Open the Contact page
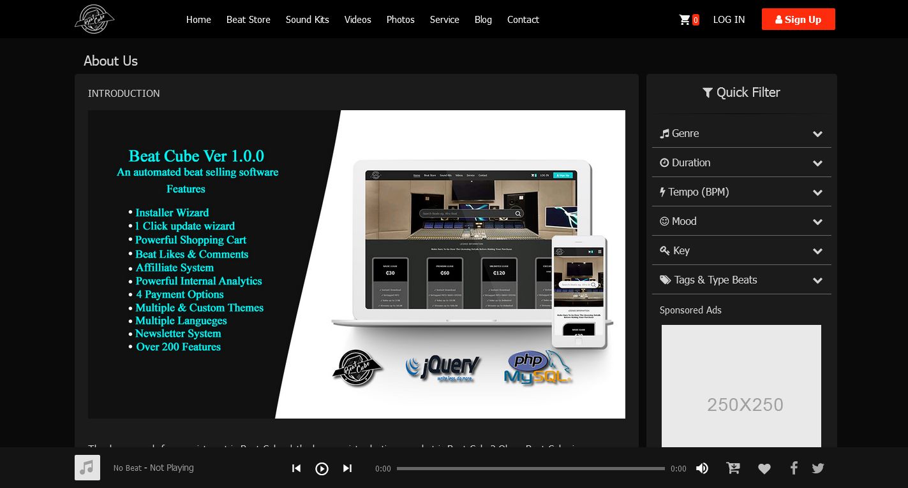This screenshot has height=488, width=908. coord(523,20)
